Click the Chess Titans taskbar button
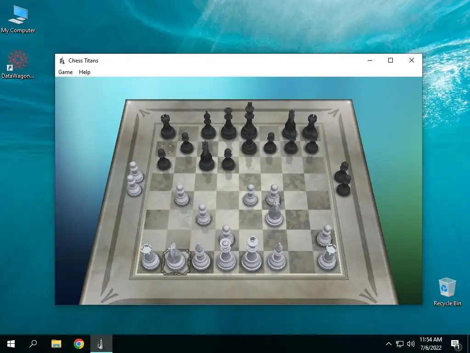 101,344
